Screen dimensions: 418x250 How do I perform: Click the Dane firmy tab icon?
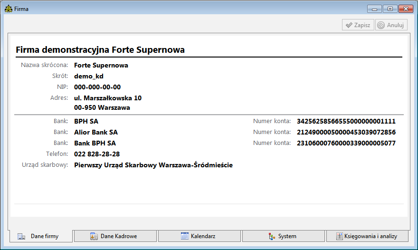pos(21,236)
